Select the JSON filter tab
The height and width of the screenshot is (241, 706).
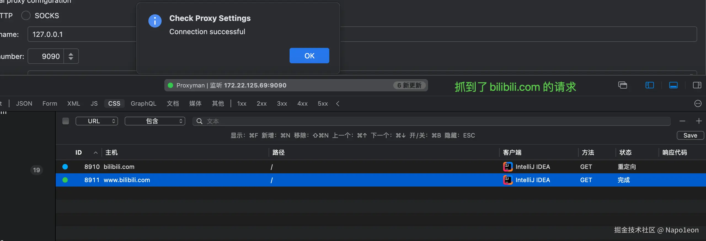24,103
